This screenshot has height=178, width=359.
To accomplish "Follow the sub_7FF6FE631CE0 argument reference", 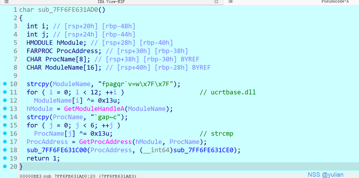I will (x=205, y=150).
